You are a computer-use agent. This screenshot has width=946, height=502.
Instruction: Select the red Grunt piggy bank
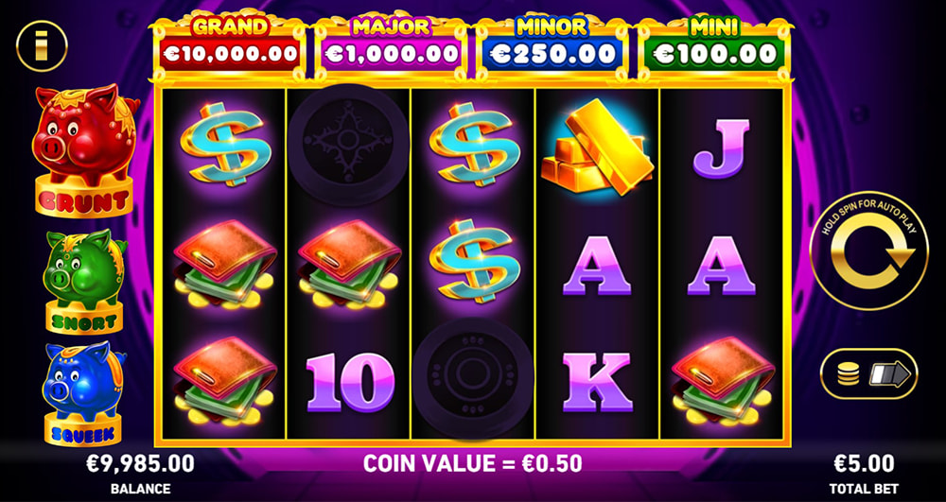(x=85, y=150)
